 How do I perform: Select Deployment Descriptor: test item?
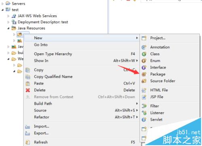(x=43, y=22)
